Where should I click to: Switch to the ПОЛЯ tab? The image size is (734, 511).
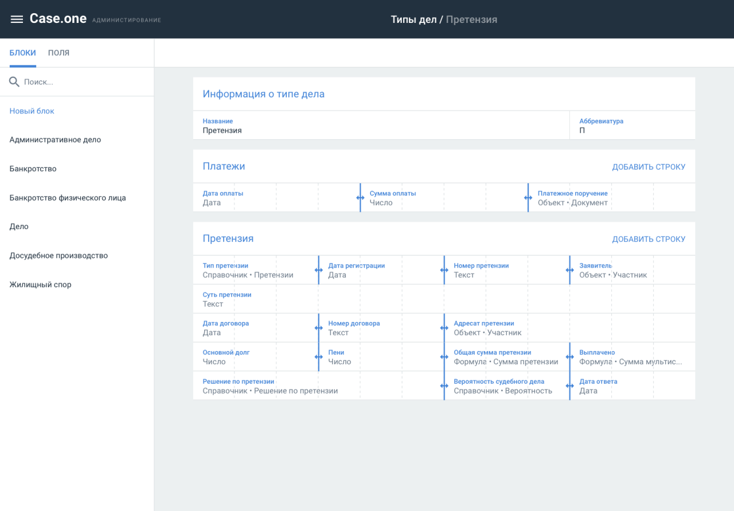[58, 53]
